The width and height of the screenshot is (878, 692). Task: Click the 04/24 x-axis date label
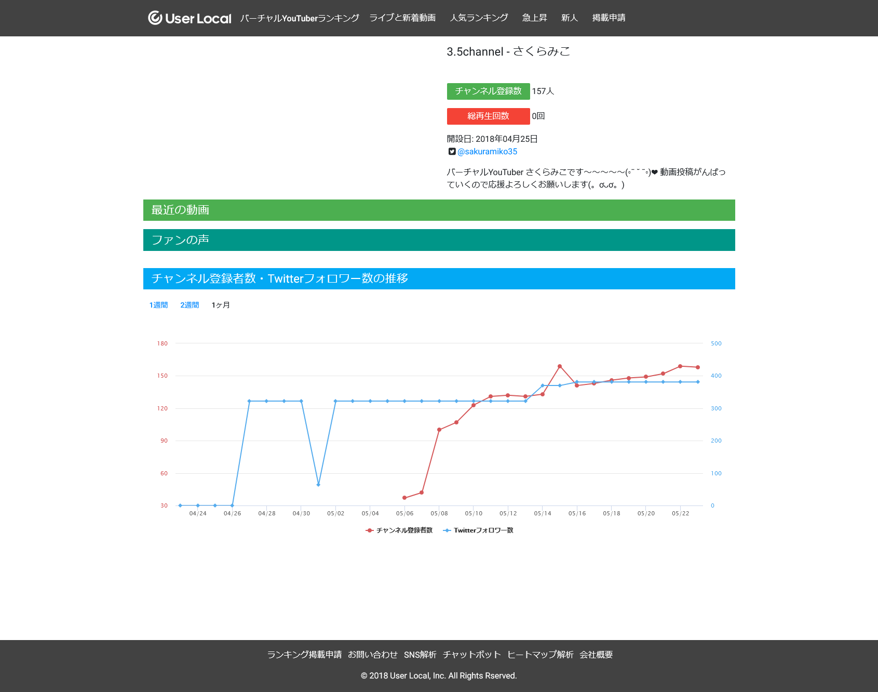[x=198, y=514]
